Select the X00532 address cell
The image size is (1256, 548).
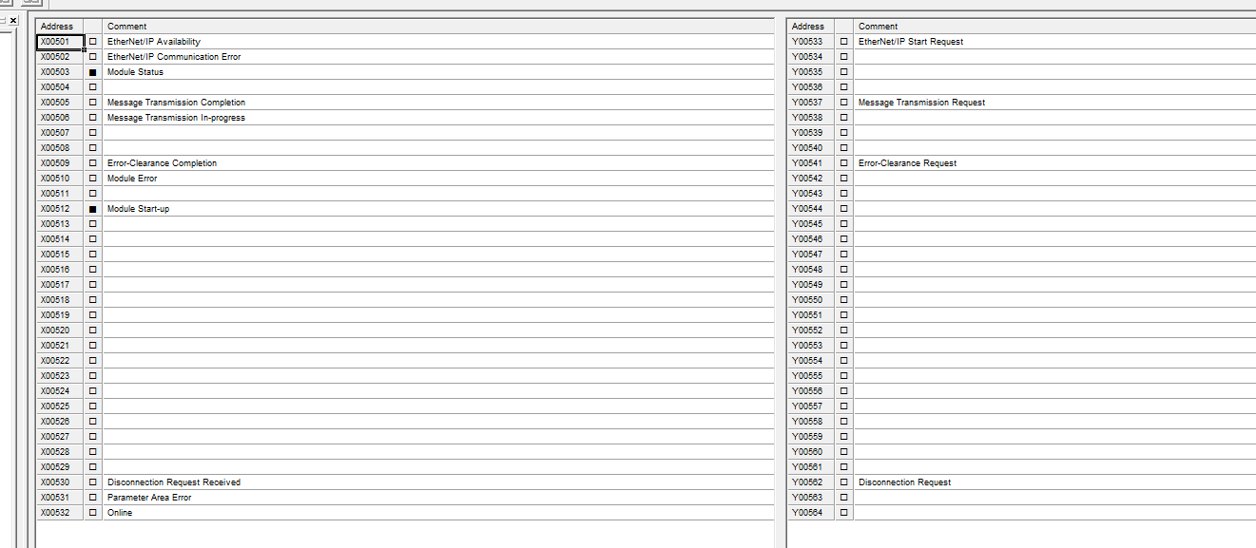point(60,513)
